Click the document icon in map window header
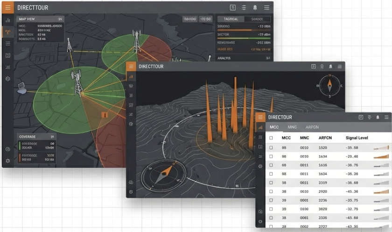 point(233,8)
